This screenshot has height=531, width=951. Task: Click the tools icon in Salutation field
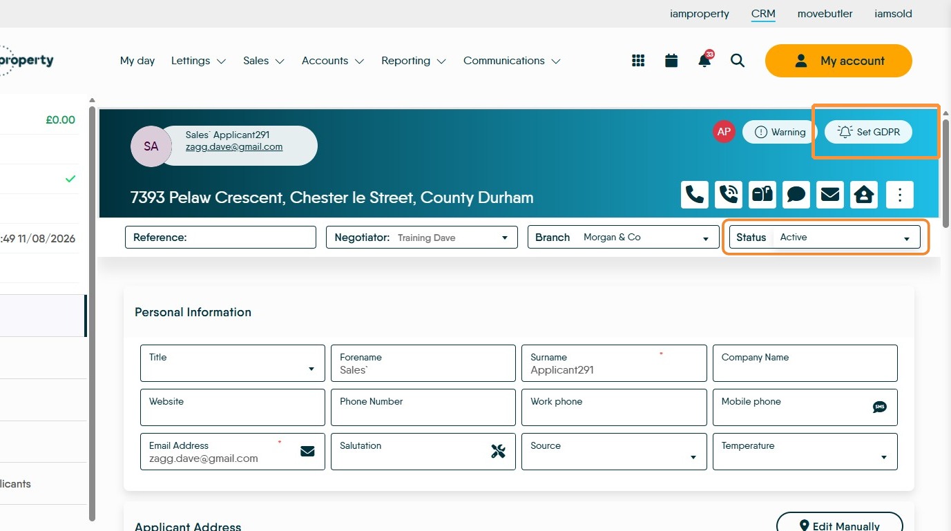pyautogui.click(x=498, y=452)
